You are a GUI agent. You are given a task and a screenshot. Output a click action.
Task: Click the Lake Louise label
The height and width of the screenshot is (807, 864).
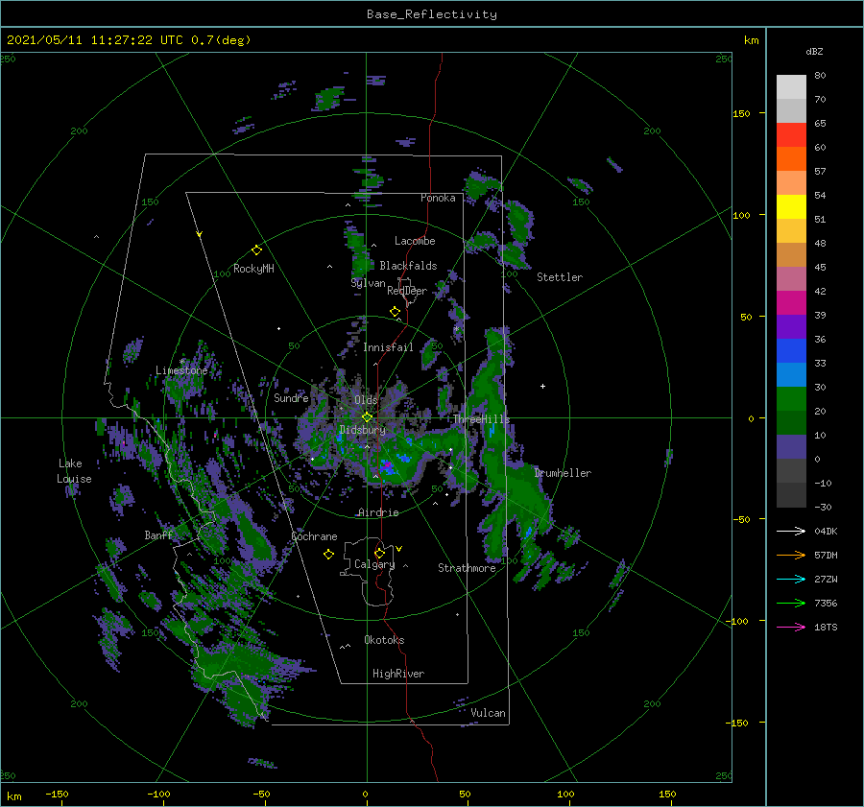(74, 471)
